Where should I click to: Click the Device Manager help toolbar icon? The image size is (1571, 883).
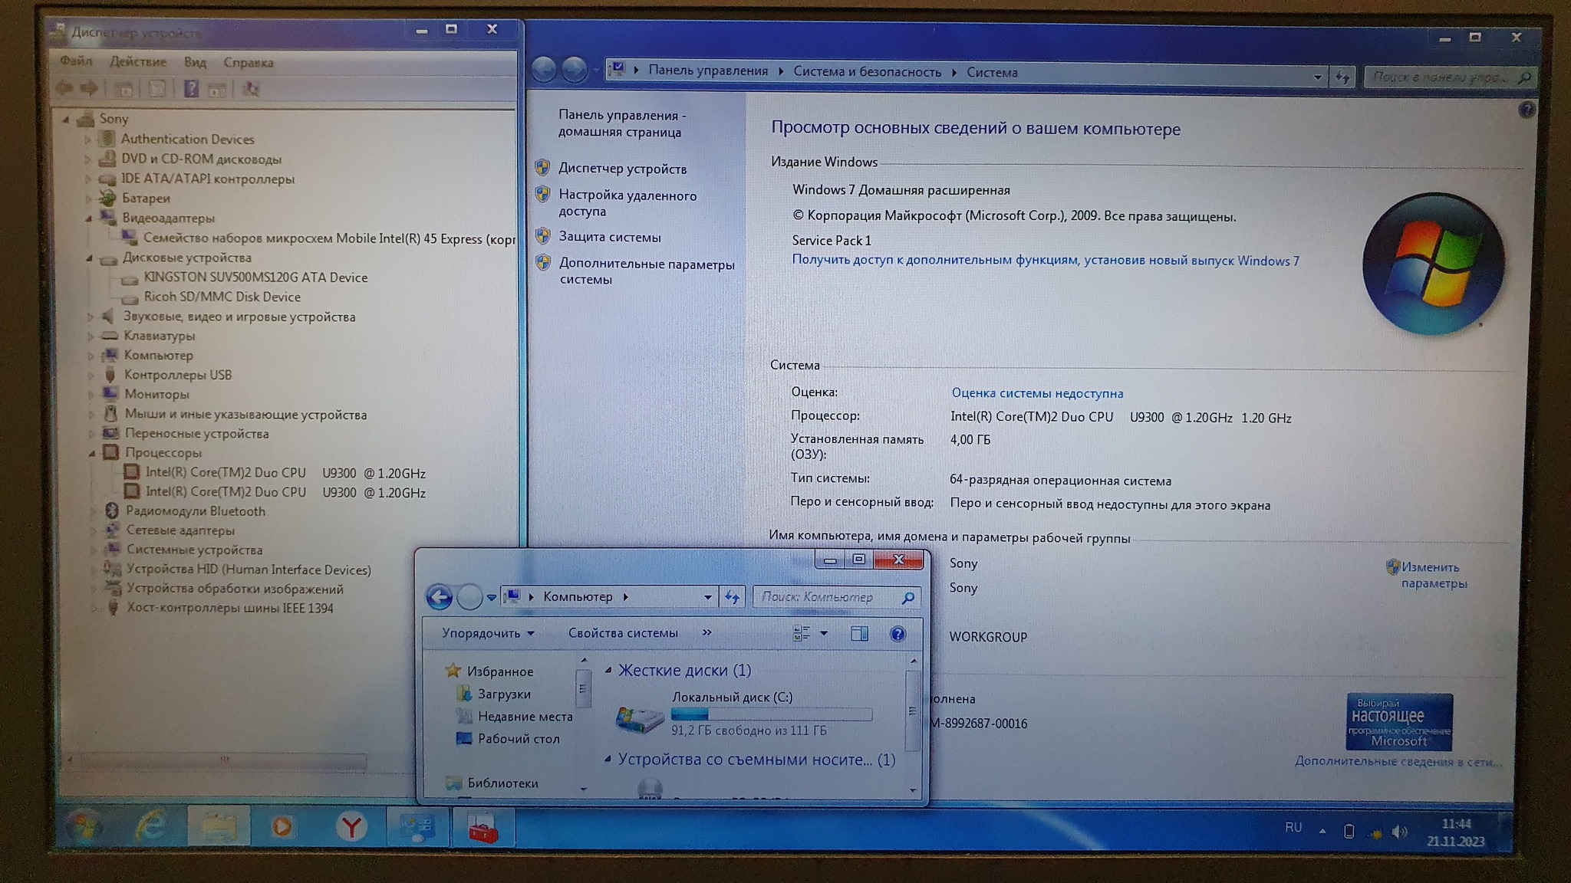point(191,89)
